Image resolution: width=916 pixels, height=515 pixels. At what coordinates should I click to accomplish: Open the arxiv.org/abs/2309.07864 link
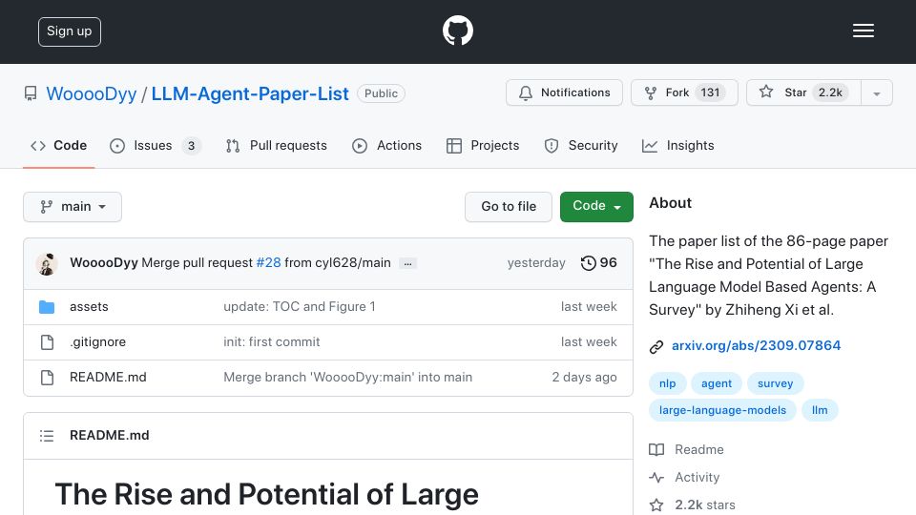756,345
